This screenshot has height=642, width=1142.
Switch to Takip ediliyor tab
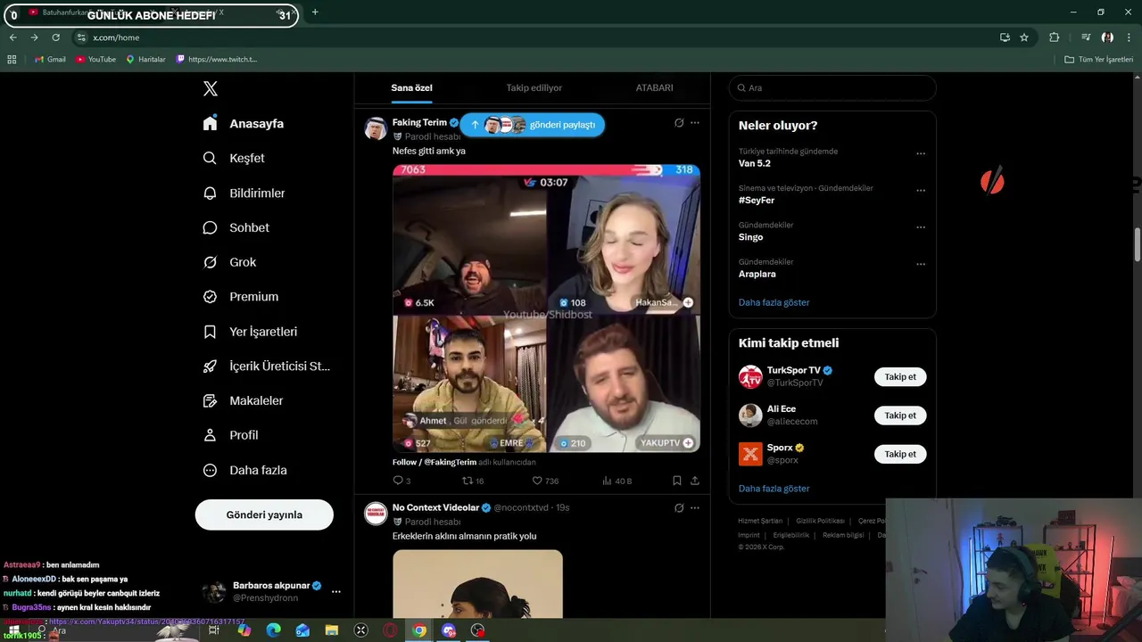[534, 87]
